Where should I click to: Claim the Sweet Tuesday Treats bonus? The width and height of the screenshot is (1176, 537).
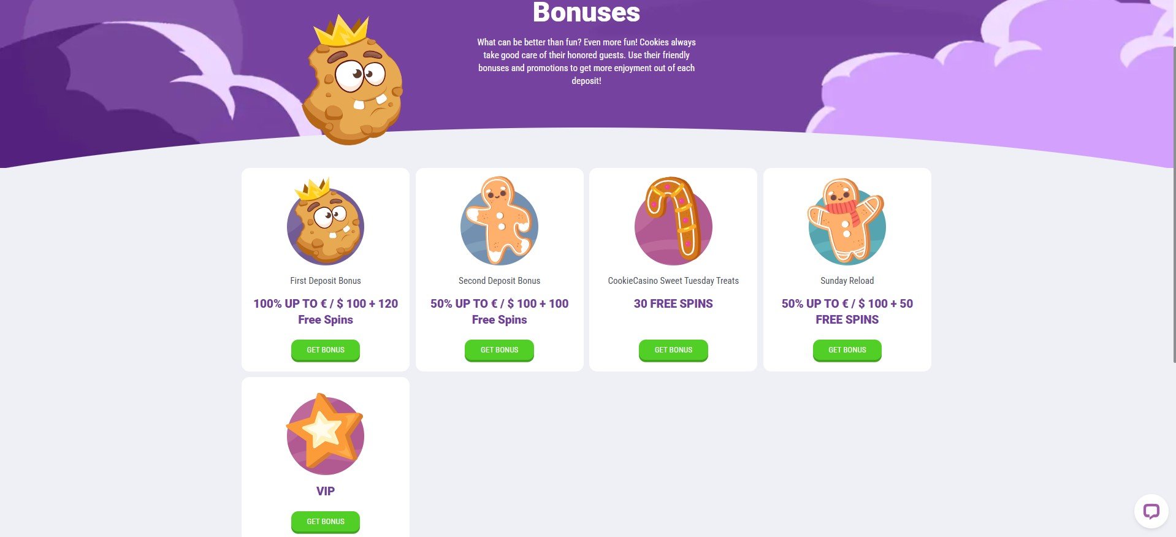(673, 350)
